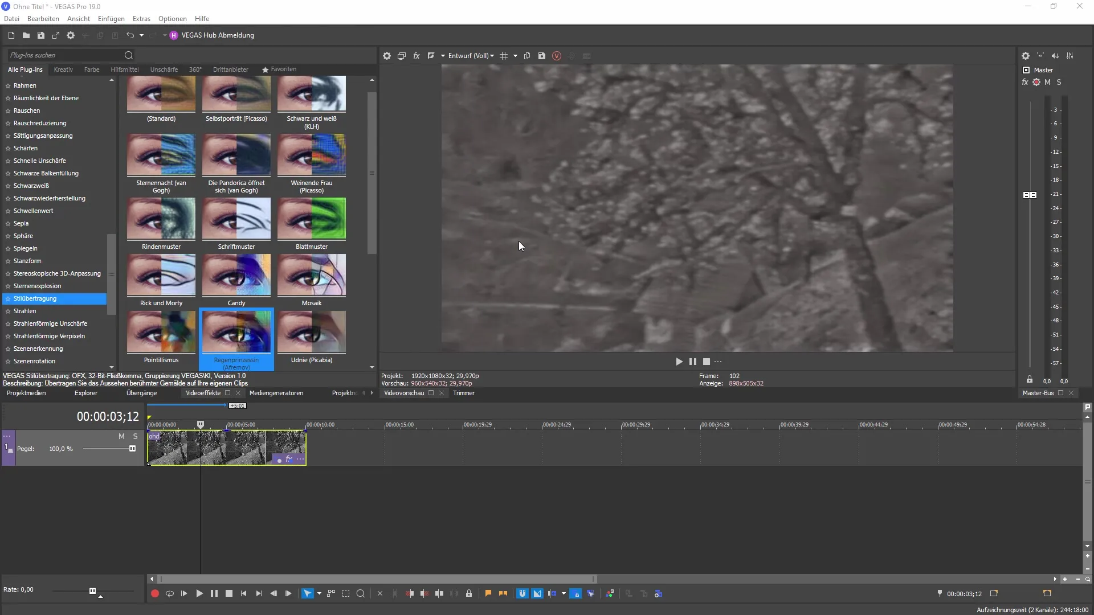Click the Regenprinzessin (Aftermo...) style transfer preset
The height and width of the screenshot is (615, 1094).
pyautogui.click(x=236, y=338)
